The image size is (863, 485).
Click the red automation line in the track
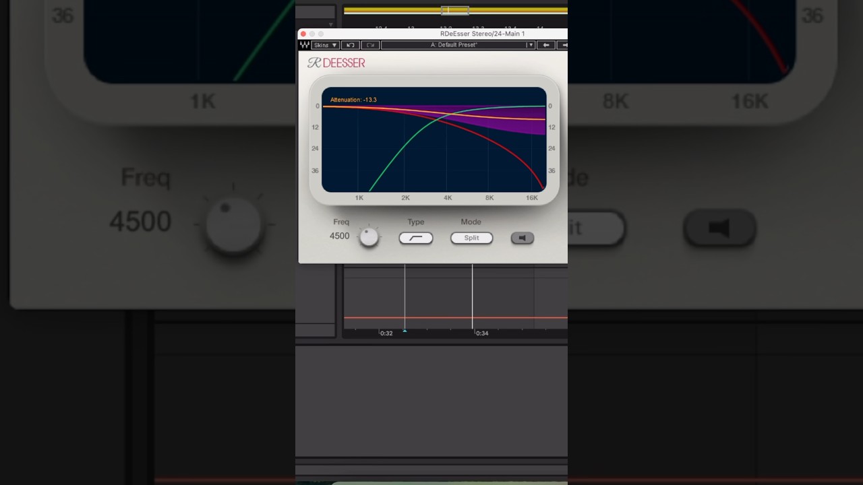456,317
